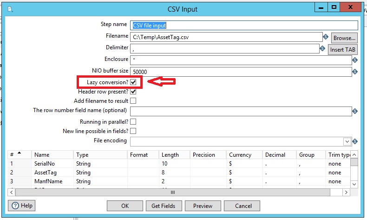Viewport: 367px width, 220px height.
Task: Disable the Lazy conversion checkbox
Action: pyautogui.click(x=133, y=82)
